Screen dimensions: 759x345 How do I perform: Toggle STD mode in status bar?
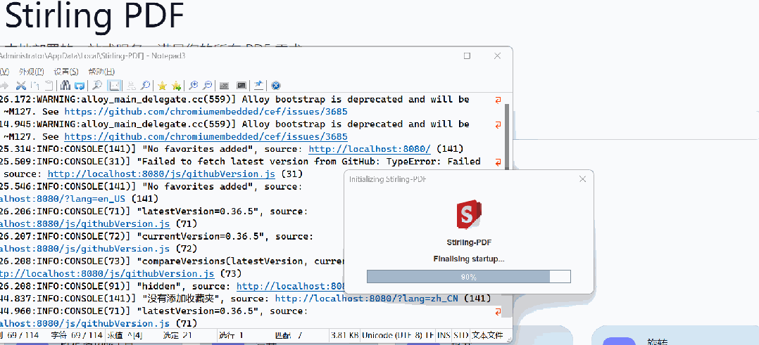(x=460, y=335)
